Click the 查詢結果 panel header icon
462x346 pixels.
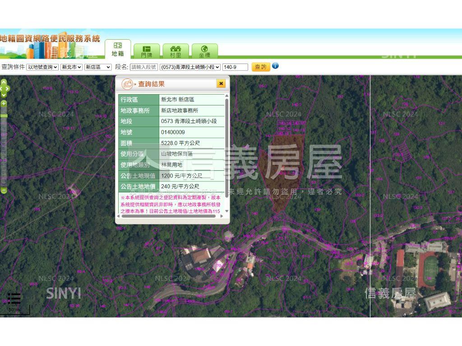coord(127,84)
